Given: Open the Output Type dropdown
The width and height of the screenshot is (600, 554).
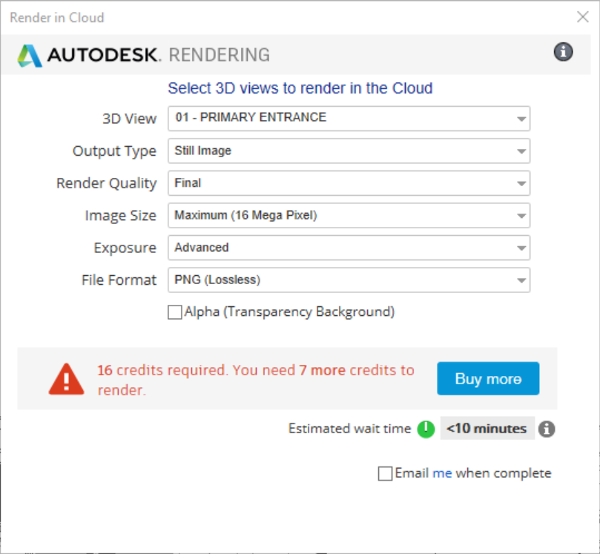Looking at the screenshot, I should tap(519, 151).
